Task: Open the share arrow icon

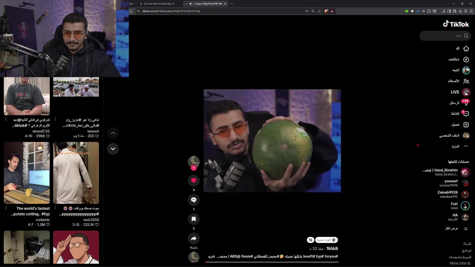Action: click(193, 238)
